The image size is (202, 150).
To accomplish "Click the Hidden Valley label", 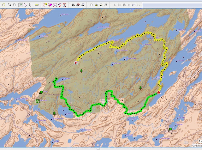I will click(x=167, y=131).
